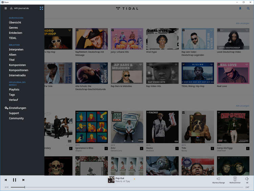Viewport: 254px width, 191px height.
Task: Click the Pop Out album art
Action: [111, 180]
